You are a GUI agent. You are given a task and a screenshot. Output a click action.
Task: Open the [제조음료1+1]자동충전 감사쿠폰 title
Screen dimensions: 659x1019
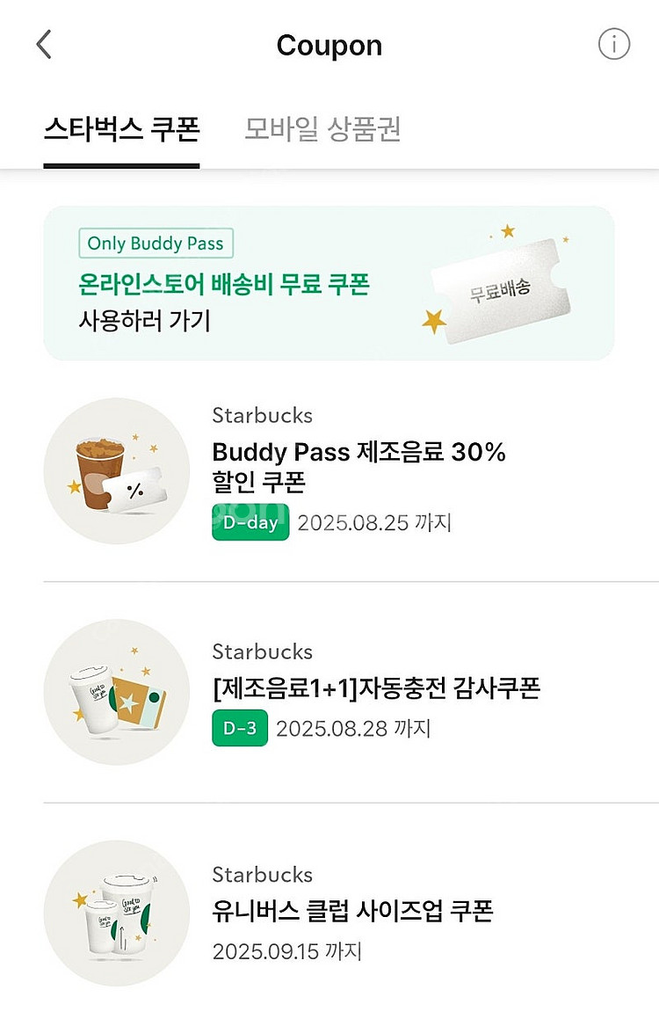(x=375, y=688)
